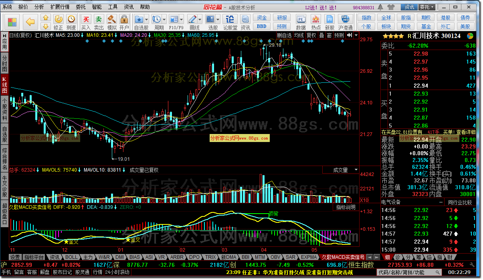Click the 资金 button
Viewport: 483px width, 280px height.
coord(261,18)
